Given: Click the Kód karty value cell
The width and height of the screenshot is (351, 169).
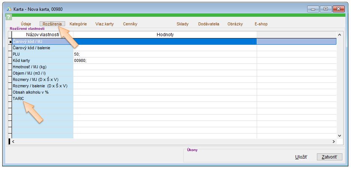Looking at the screenshot, I should tap(165, 60).
